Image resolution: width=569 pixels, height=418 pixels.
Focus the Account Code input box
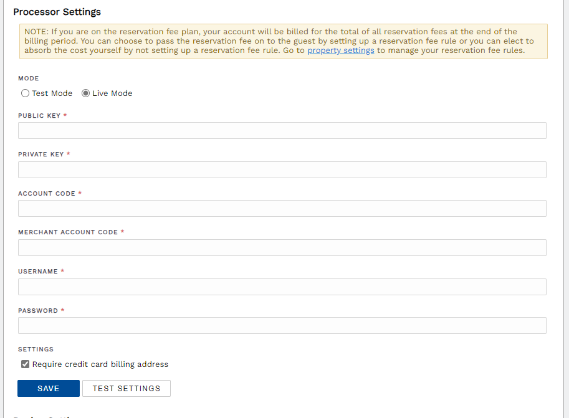[x=282, y=208]
